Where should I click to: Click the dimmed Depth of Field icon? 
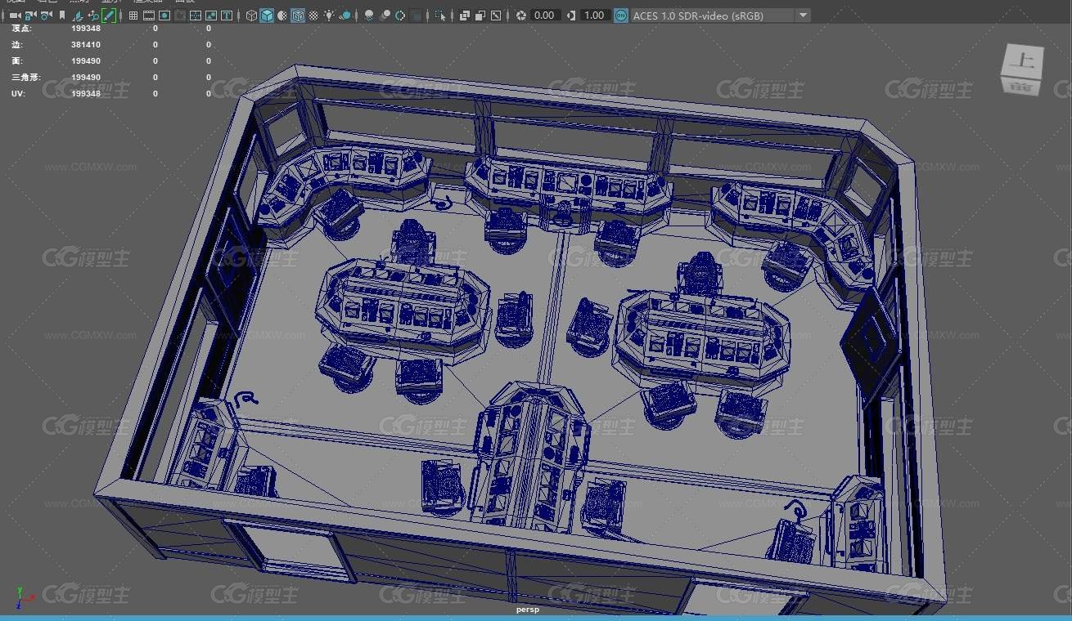pos(417,16)
